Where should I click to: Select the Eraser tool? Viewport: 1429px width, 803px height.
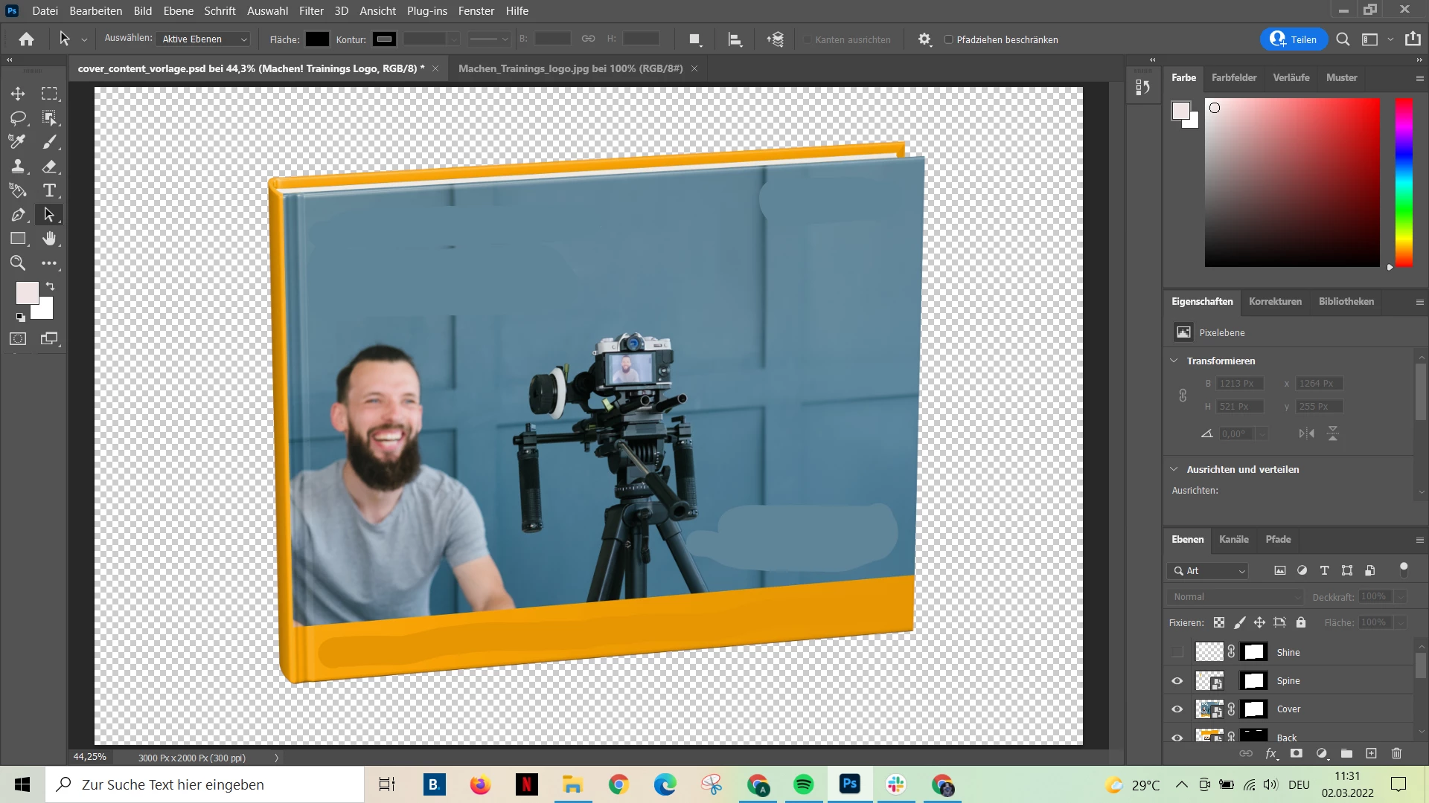tap(50, 167)
